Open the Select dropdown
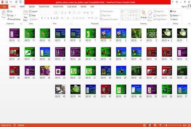This screenshot has width=191, height=127. [x=174, y=19]
